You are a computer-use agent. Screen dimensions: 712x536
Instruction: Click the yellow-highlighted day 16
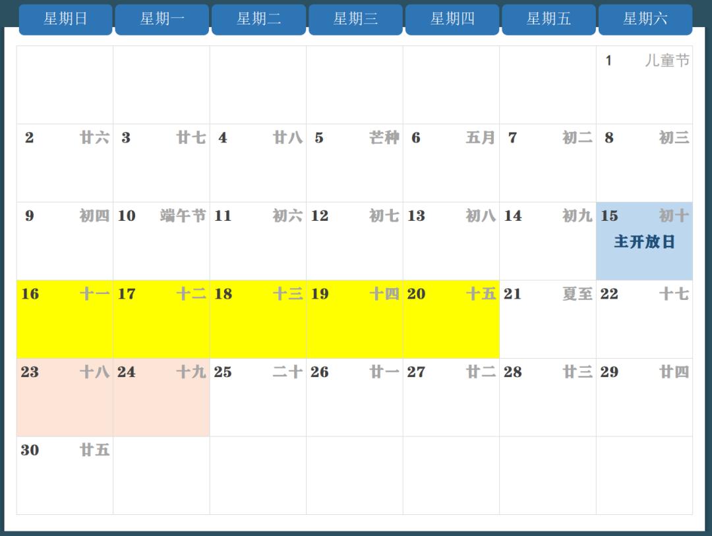coord(65,319)
